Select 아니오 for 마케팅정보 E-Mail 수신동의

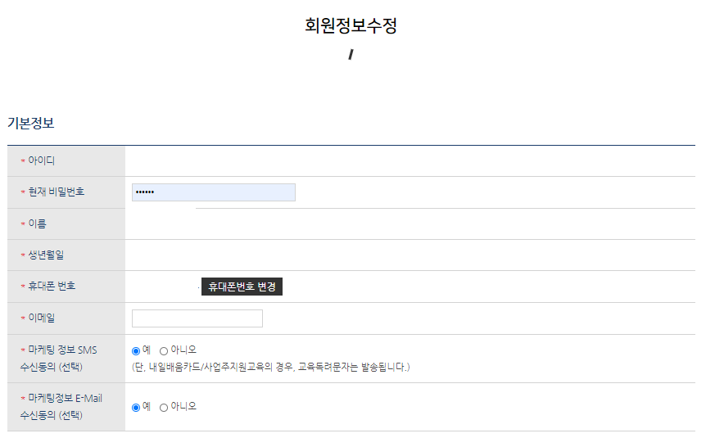click(x=164, y=407)
